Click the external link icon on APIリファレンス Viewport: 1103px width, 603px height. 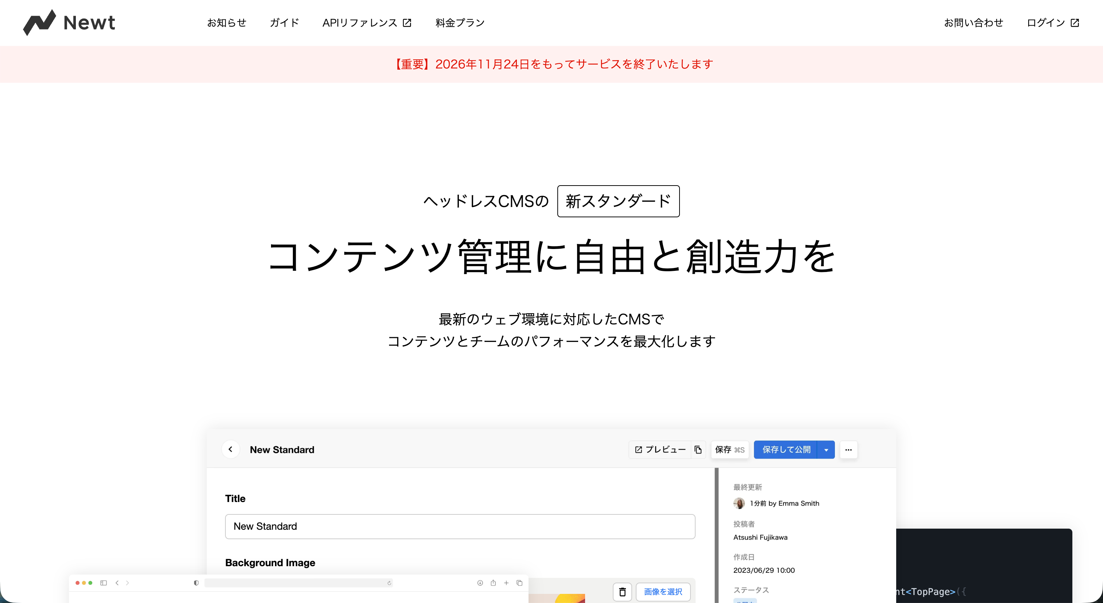pos(407,23)
